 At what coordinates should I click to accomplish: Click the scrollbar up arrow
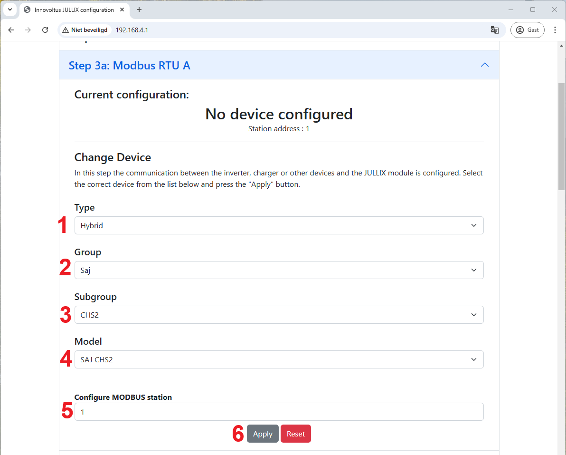[561, 46]
